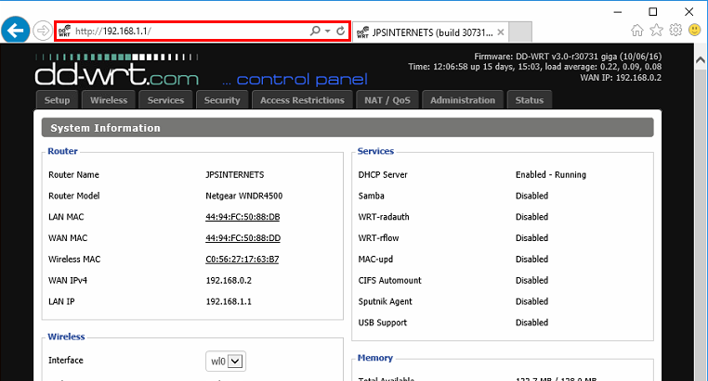Viewport: 708px width, 381px height.
Task: Expand the wl0 Interface dropdown
Action: (x=226, y=362)
